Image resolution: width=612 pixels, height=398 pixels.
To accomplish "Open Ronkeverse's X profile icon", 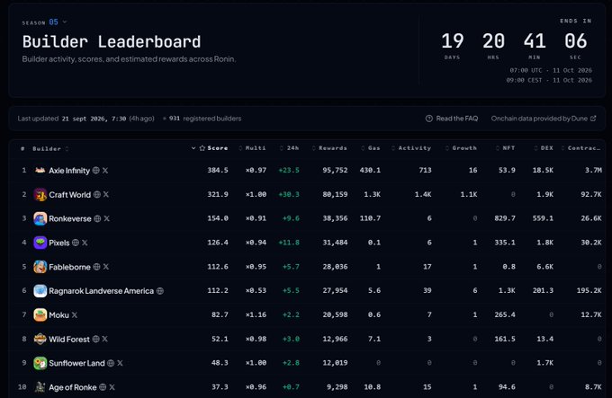I will (106, 218).
